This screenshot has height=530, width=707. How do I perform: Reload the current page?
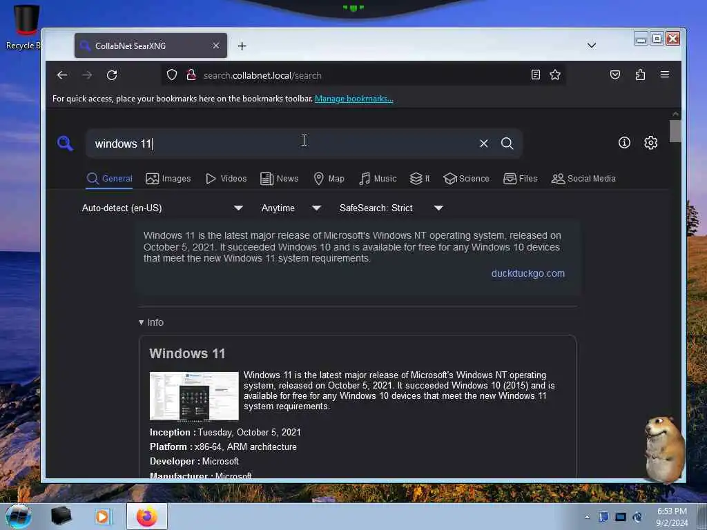click(x=112, y=75)
